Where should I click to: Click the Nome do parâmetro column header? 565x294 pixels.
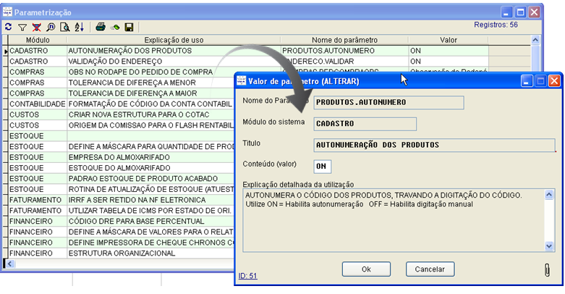pyautogui.click(x=344, y=40)
